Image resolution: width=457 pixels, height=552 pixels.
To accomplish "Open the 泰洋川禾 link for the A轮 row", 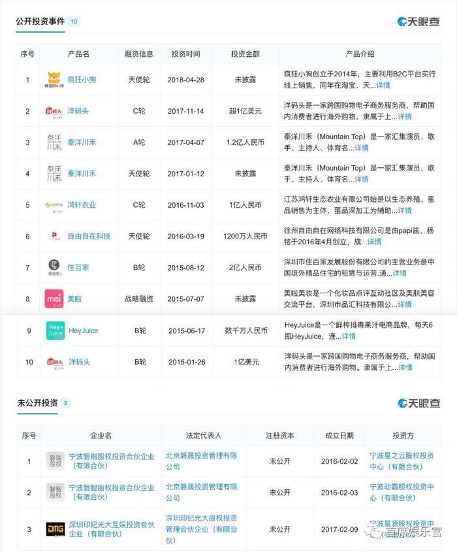I will [x=82, y=142].
